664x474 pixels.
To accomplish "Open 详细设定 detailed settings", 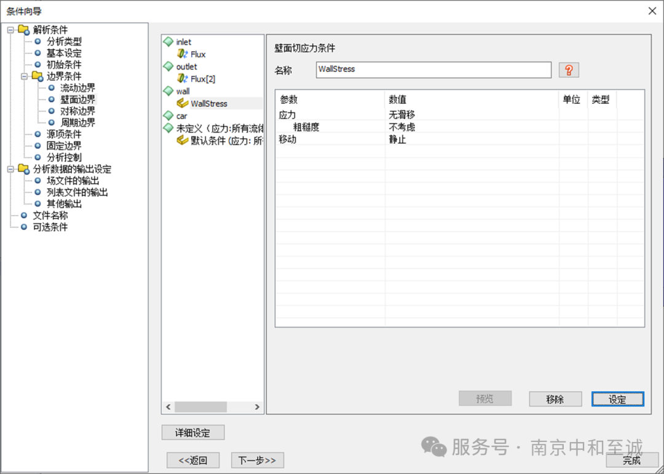I will [x=193, y=432].
